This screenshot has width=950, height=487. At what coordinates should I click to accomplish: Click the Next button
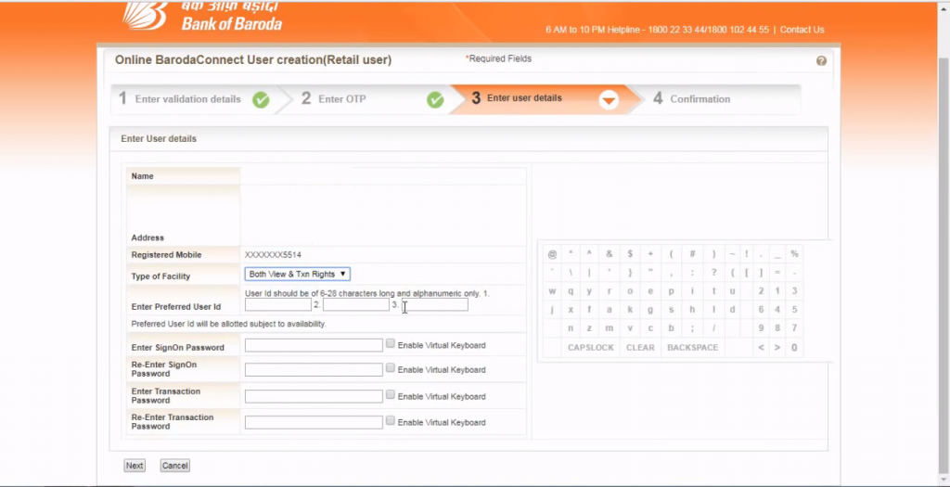[x=135, y=465]
